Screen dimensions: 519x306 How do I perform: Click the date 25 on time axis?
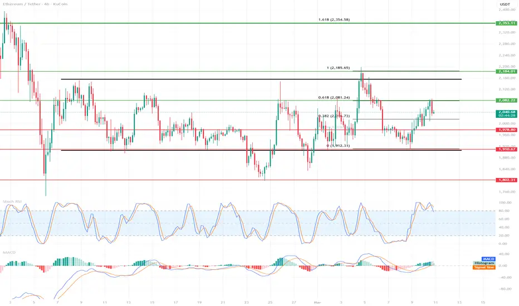[270, 302]
